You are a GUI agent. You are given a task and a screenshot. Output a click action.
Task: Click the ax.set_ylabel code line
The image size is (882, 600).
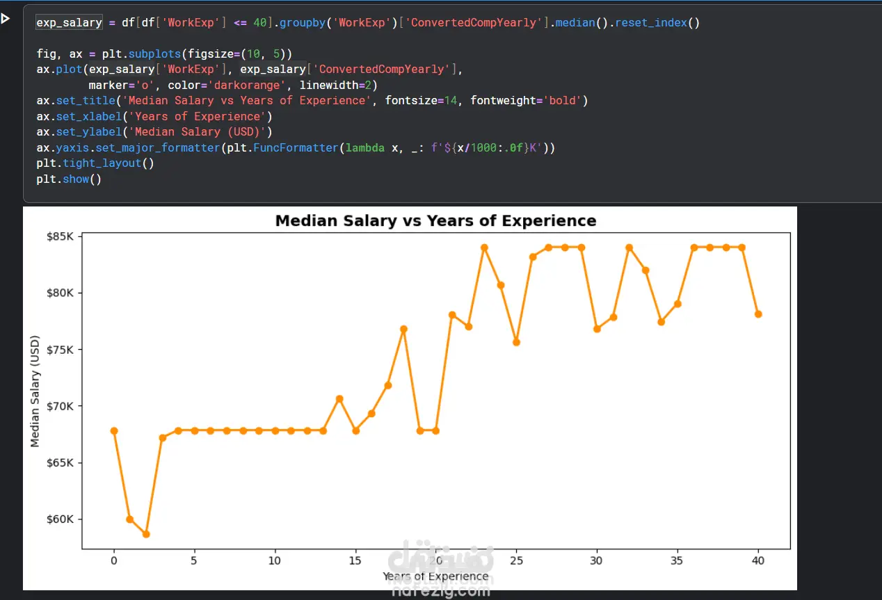tap(154, 132)
